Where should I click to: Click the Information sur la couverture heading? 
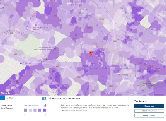(x=64, y=99)
